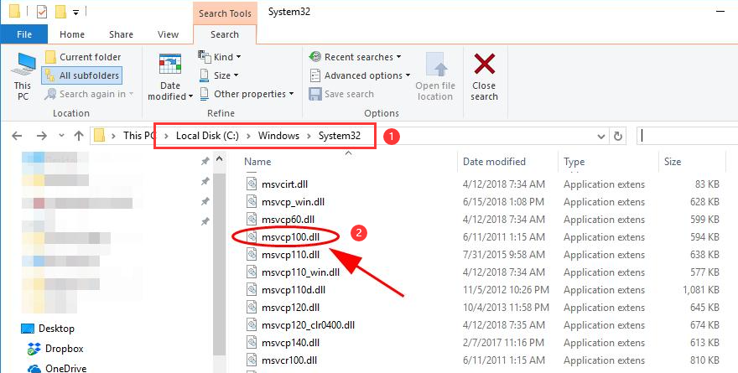Image resolution: width=738 pixels, height=373 pixels.
Task: Click the file icon of msvcp100.dll
Action: pos(252,237)
